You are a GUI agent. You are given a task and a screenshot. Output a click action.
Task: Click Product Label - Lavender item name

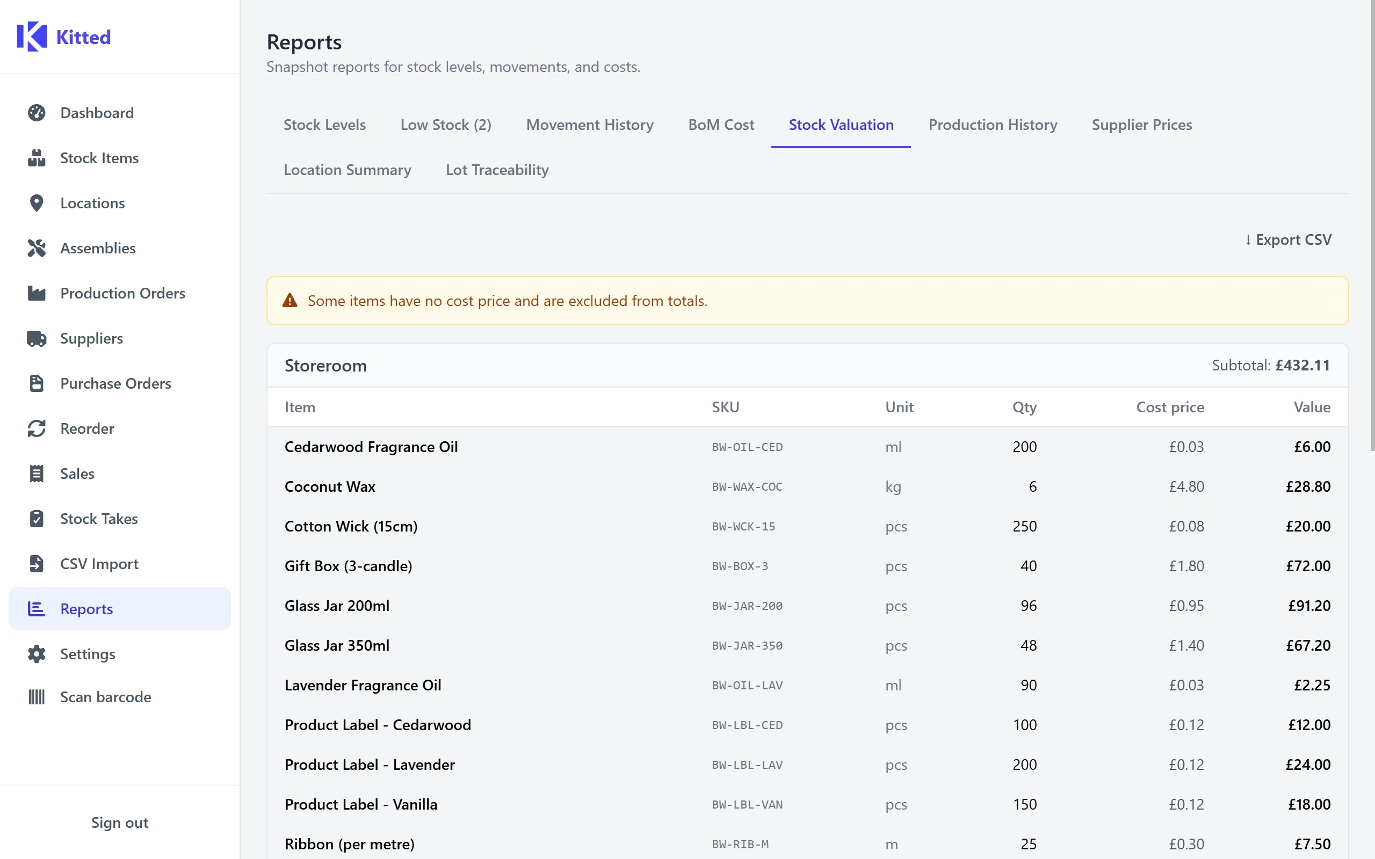tap(370, 765)
